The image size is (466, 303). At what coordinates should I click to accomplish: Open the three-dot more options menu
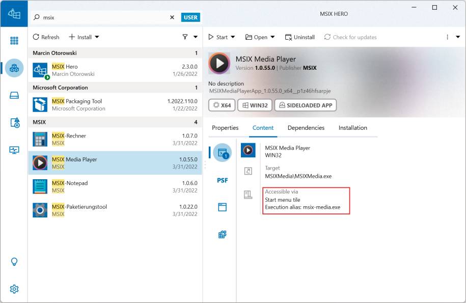(447, 37)
